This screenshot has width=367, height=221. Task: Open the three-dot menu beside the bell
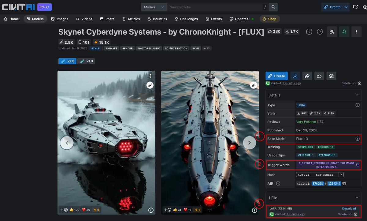tap(357, 32)
